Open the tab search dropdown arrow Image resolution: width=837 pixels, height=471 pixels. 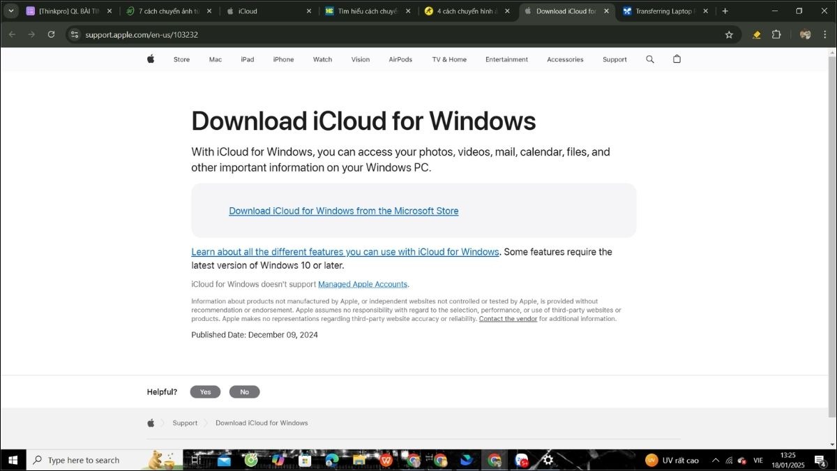pyautogui.click(x=10, y=11)
